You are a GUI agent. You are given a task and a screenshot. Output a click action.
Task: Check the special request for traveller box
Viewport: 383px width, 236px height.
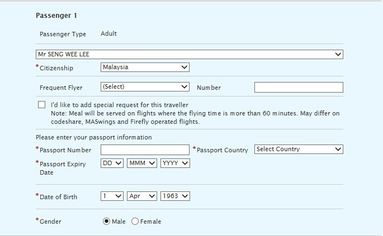click(x=42, y=104)
